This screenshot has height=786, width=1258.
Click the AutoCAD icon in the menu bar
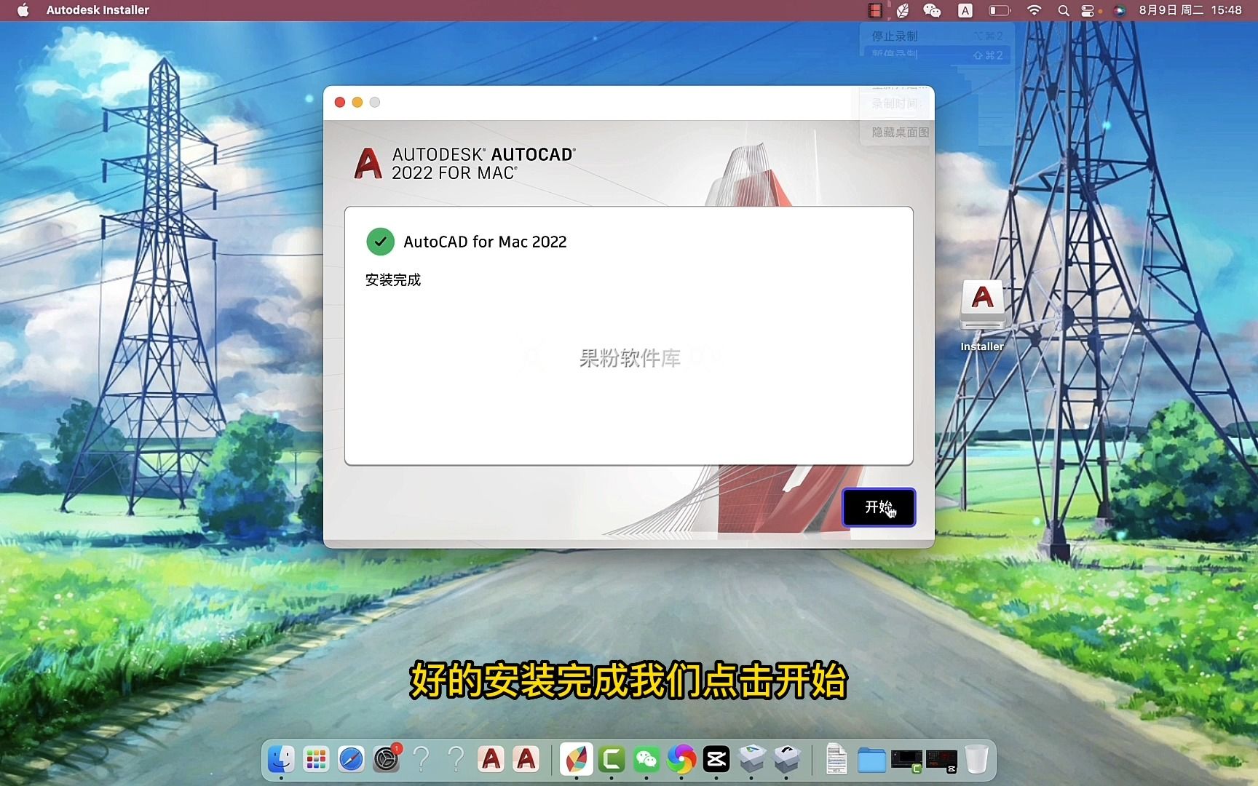965,10
